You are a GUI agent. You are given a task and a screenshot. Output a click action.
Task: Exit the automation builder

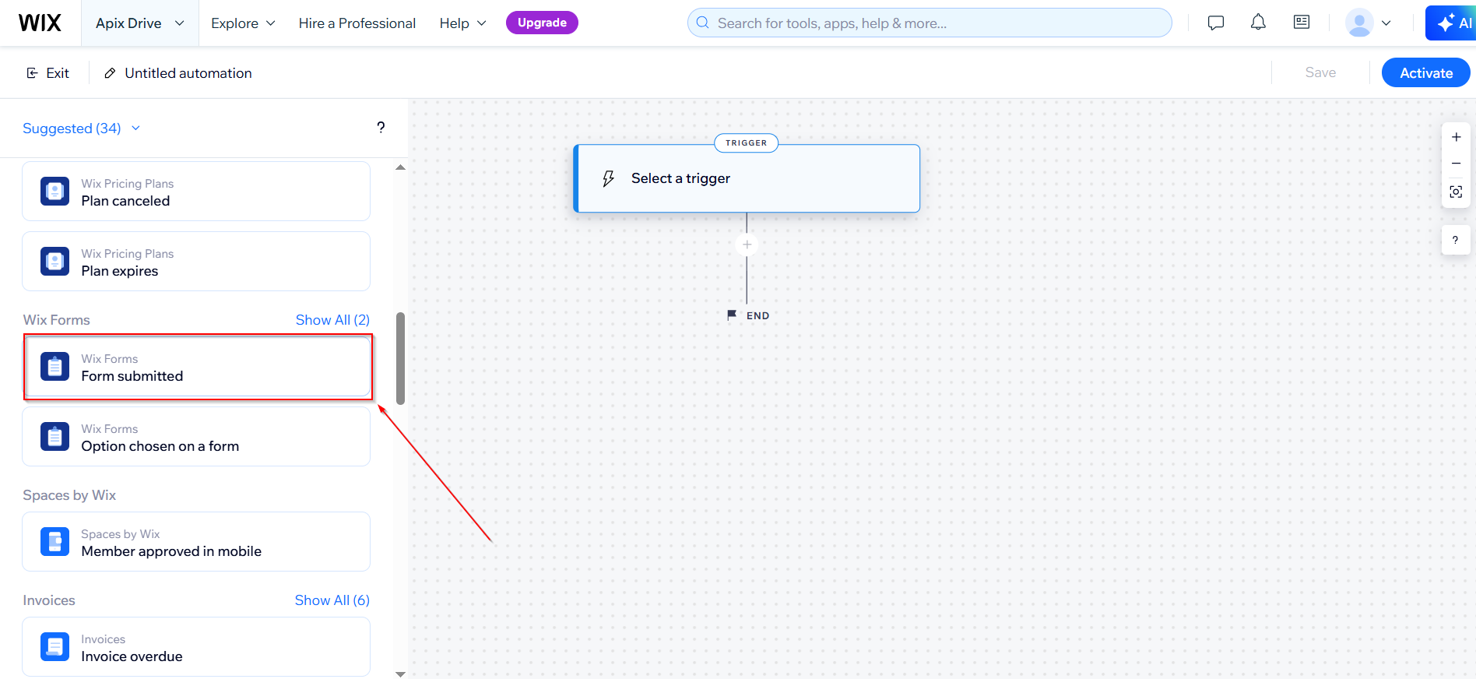pos(47,72)
